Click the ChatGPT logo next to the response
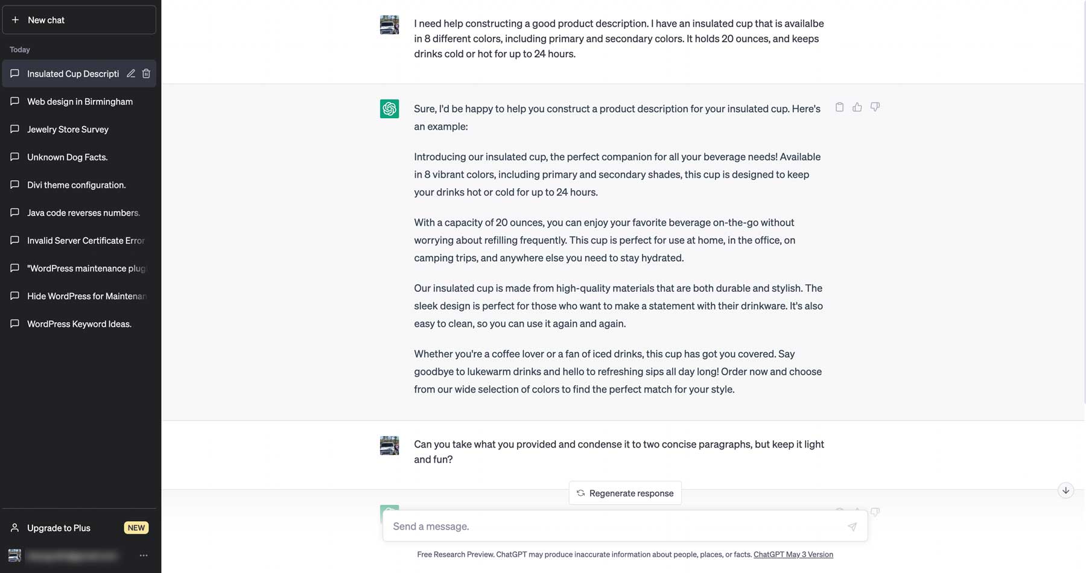Screen dimensions: 1086x573 (x=390, y=109)
